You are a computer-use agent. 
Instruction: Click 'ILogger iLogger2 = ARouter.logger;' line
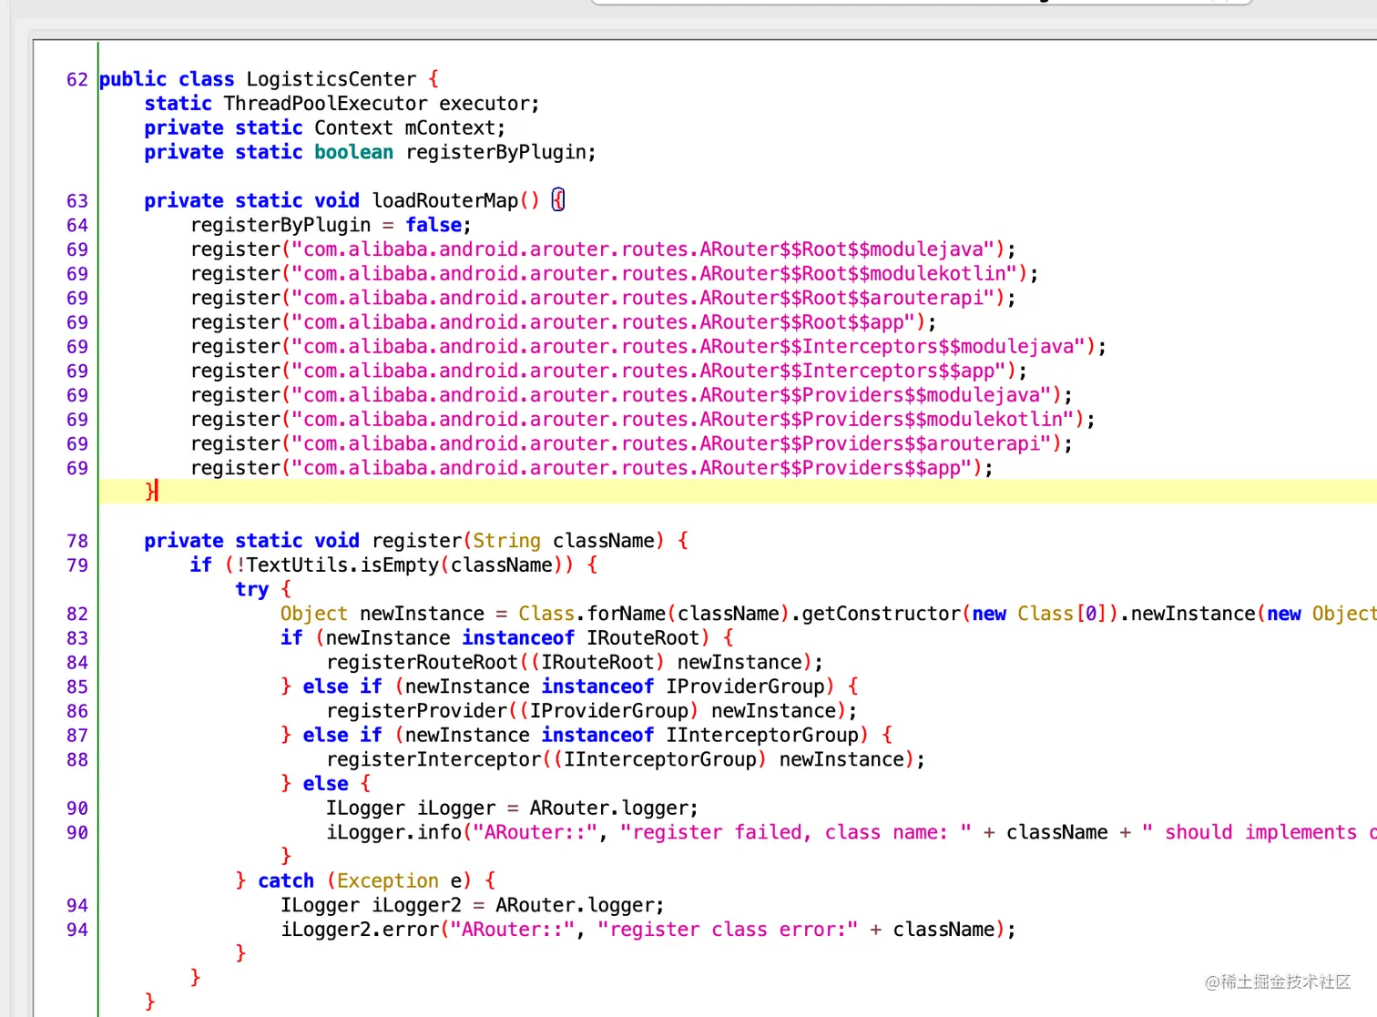(473, 906)
